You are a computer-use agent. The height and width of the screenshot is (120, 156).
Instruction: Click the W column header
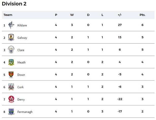pos(72,15)
